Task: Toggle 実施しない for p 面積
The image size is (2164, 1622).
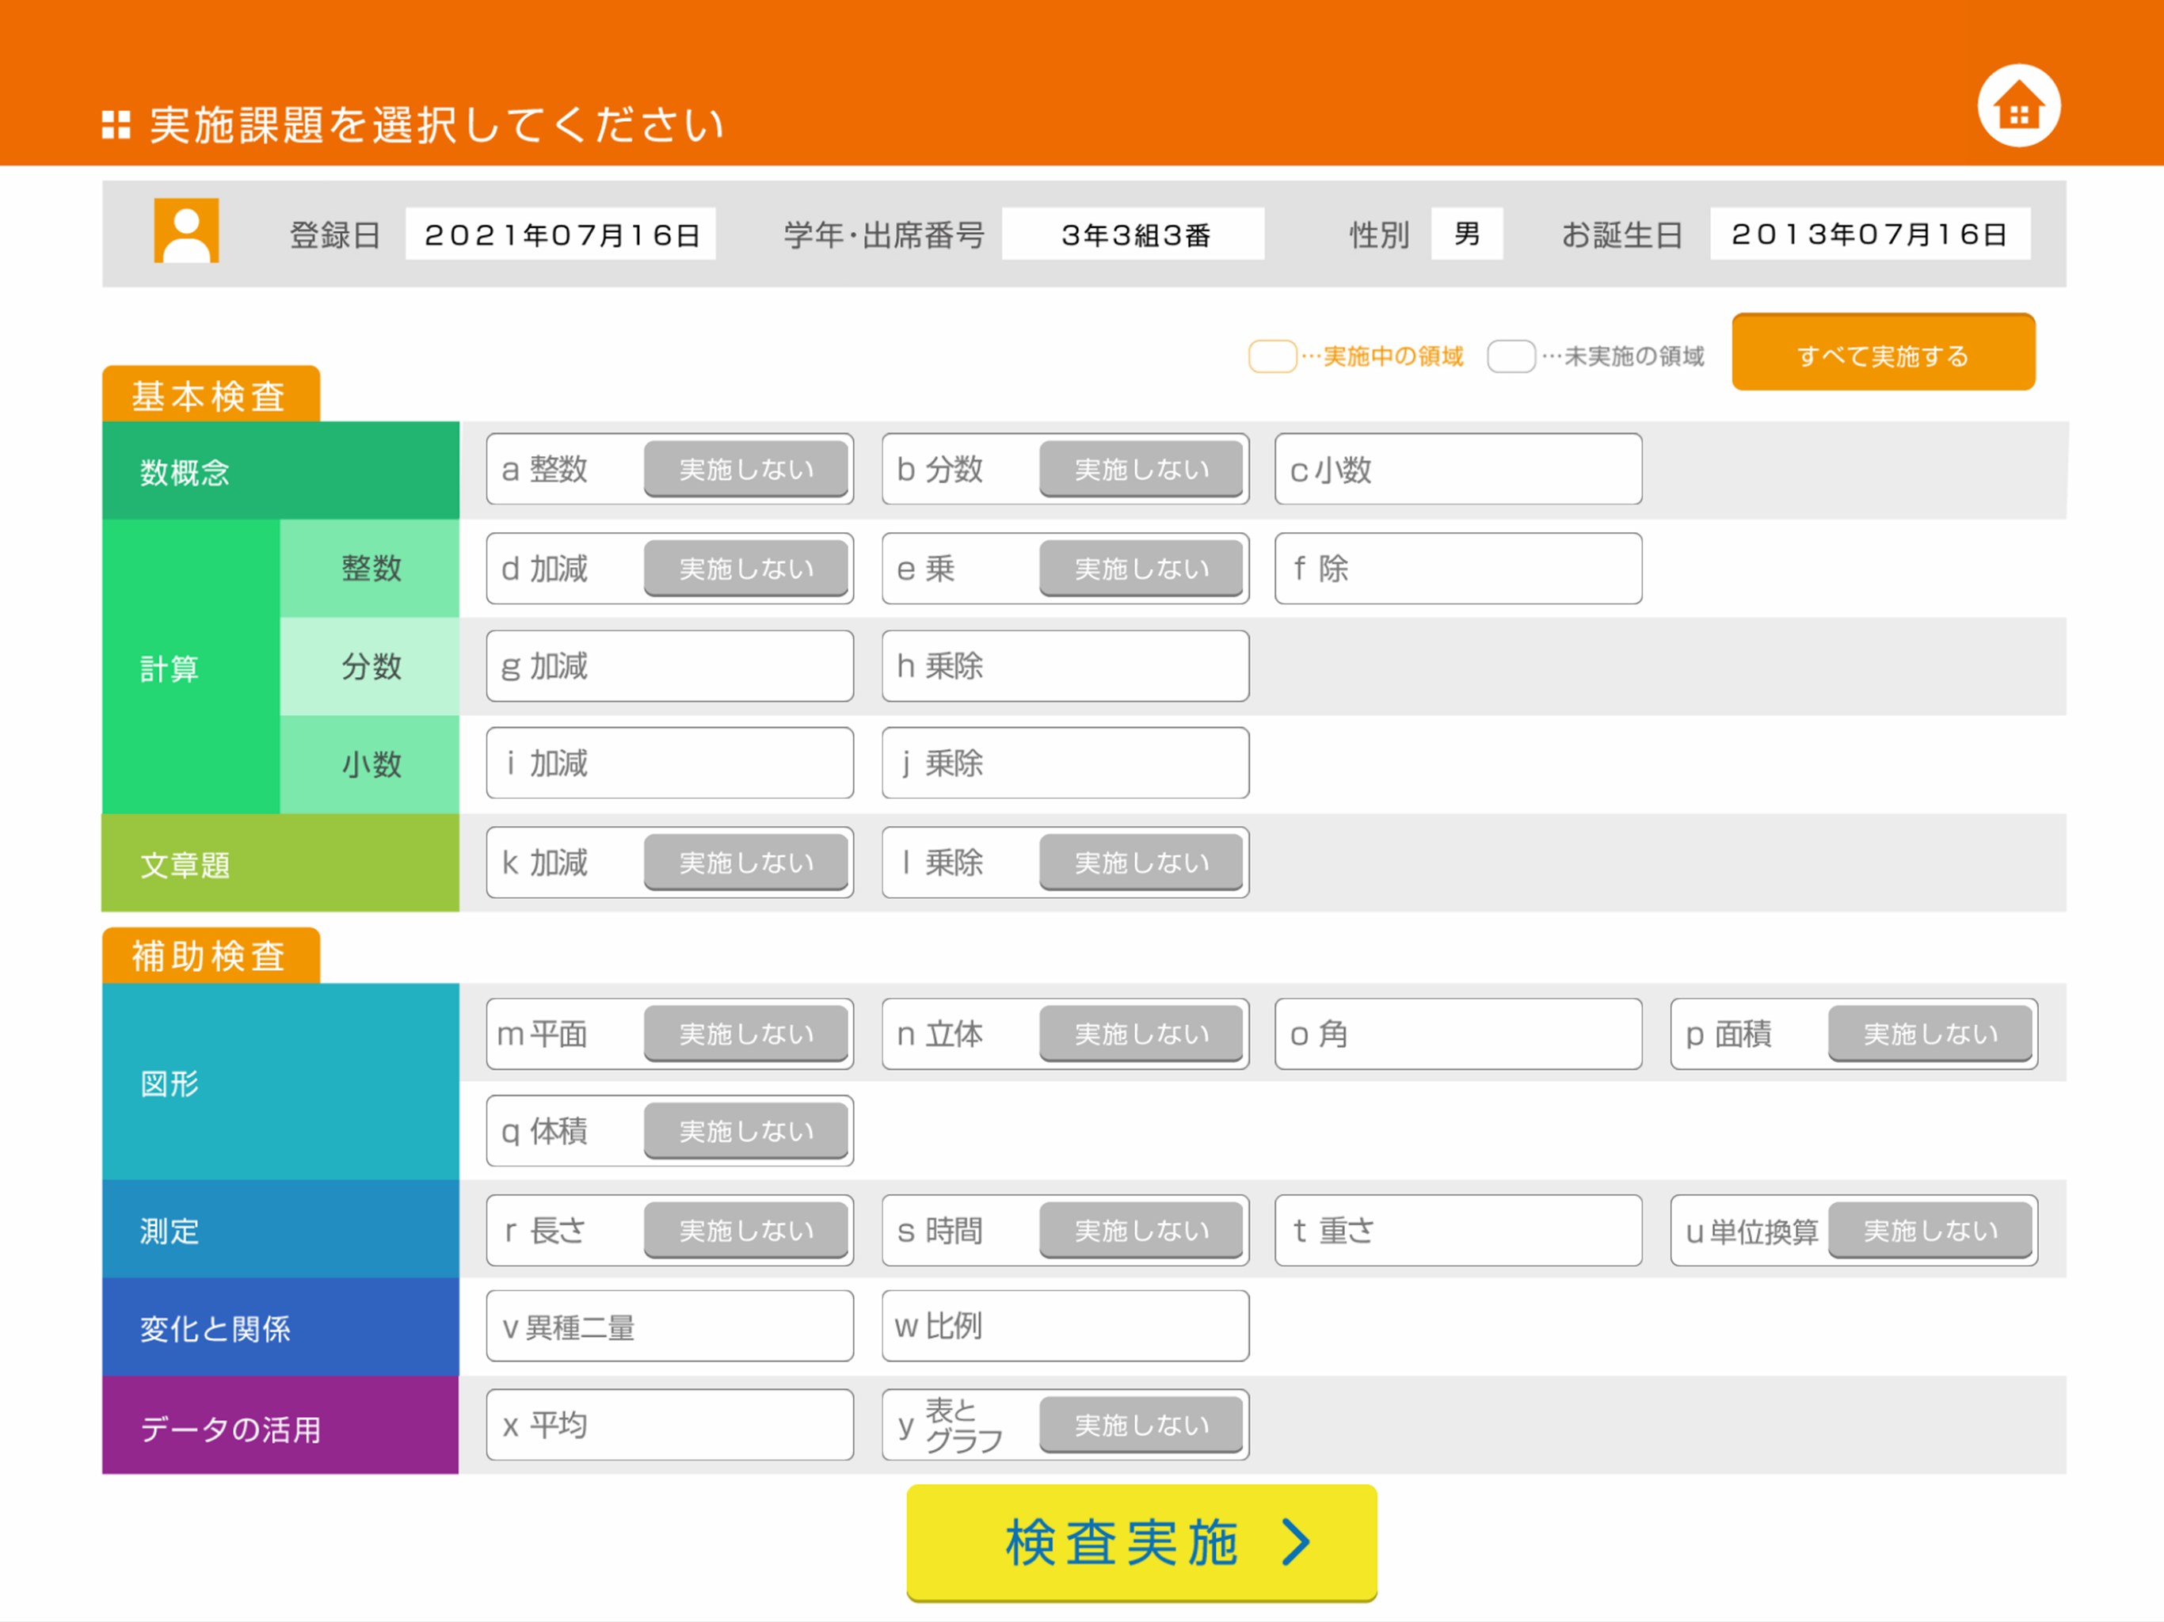Action: (1930, 1034)
